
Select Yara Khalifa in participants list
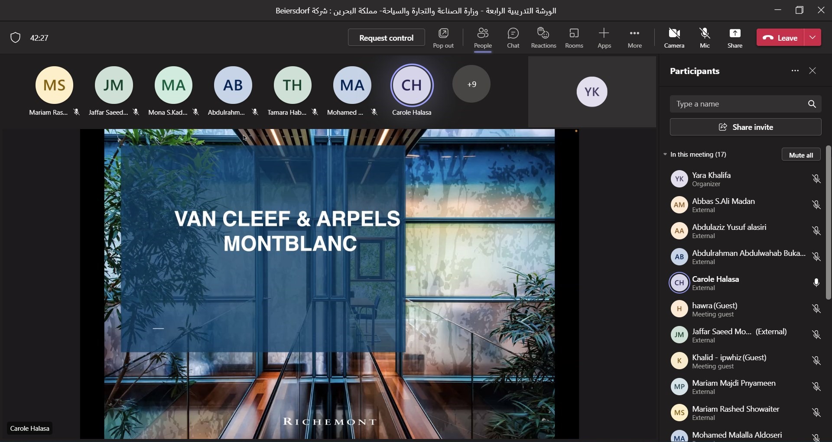743,179
